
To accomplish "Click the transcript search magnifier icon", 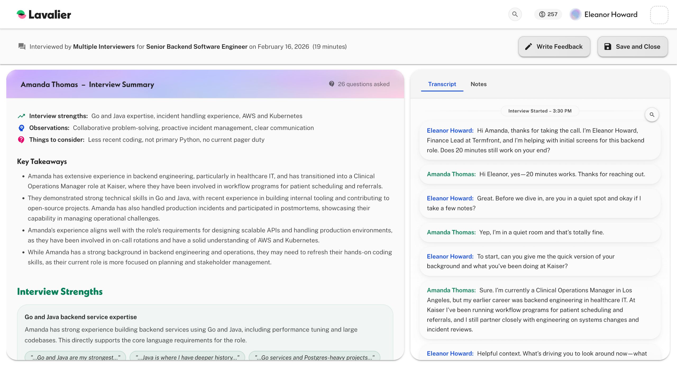I will [652, 115].
